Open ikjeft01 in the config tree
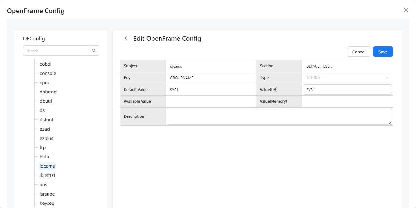The height and width of the screenshot is (208, 416). [x=48, y=175]
